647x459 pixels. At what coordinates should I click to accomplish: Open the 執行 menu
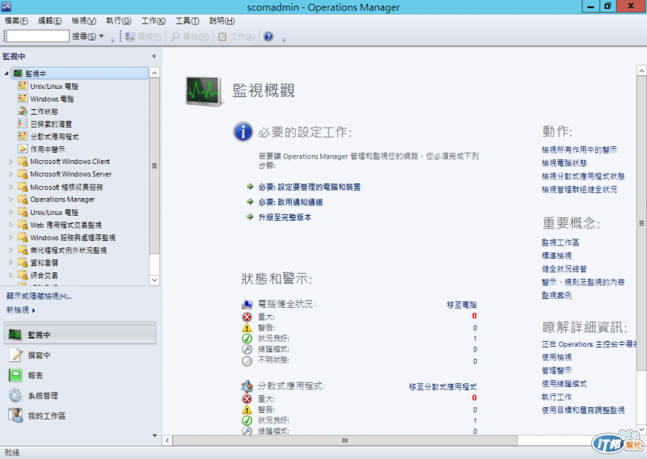click(118, 21)
